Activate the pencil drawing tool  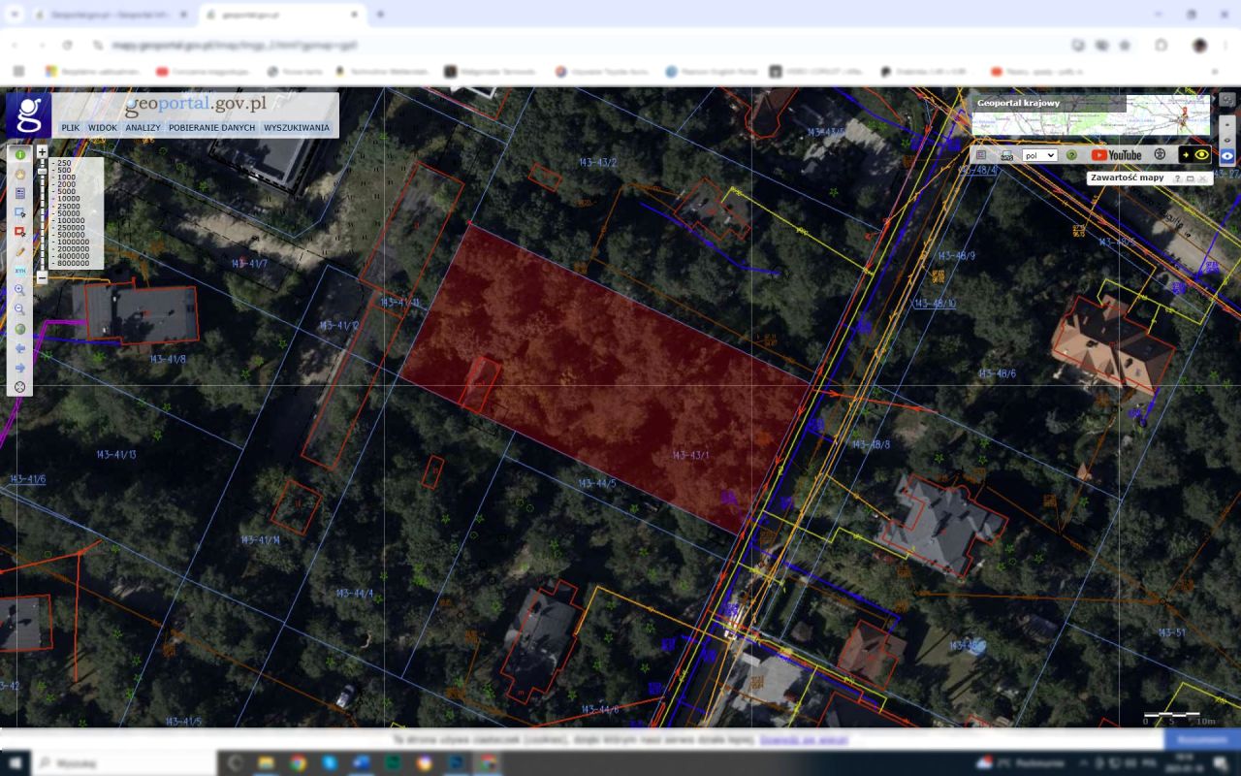19,251
